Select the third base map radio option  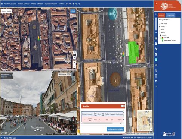tap(160, 29)
